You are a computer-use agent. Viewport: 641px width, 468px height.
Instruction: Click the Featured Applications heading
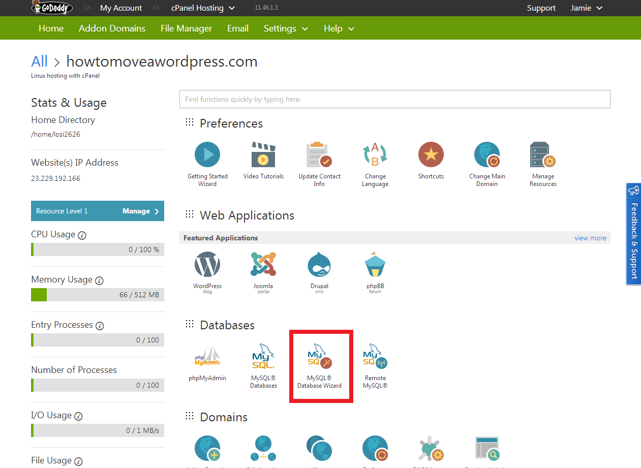pos(221,238)
